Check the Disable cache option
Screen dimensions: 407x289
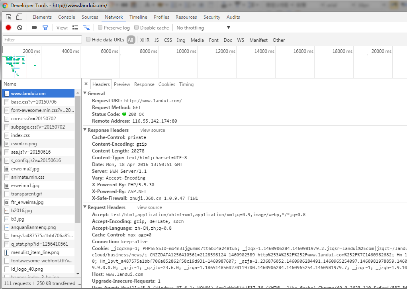[x=137, y=28]
